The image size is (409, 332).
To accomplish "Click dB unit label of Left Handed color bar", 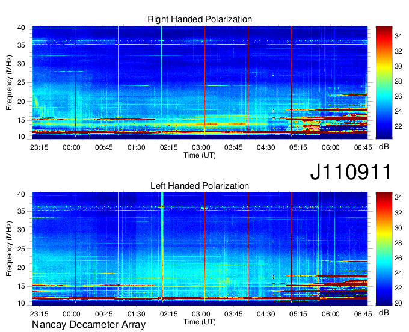I will 384,313.
